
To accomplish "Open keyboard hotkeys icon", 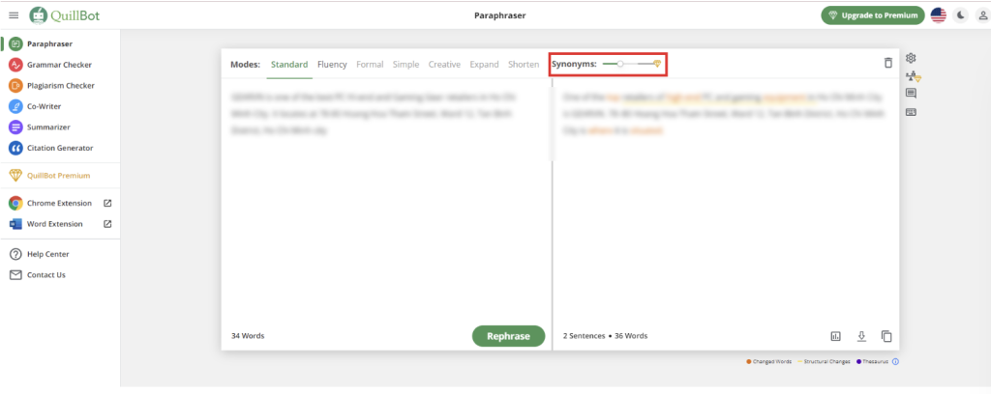I will tap(911, 112).
